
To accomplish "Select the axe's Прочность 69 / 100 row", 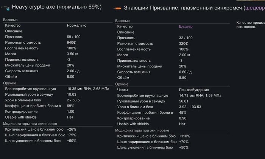I will tap(57, 37).
